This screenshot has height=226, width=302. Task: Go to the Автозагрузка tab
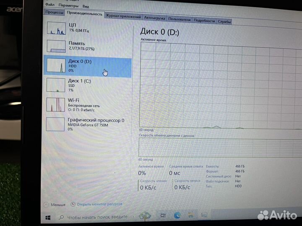point(154,18)
